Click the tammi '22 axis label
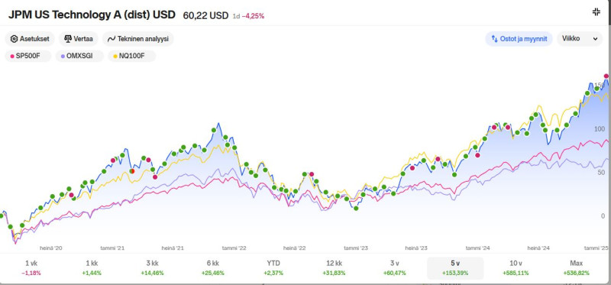Viewport: 611px width, 285px height. 234,248
